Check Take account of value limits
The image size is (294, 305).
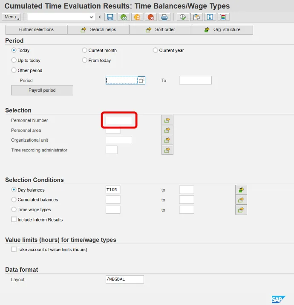click(14, 249)
